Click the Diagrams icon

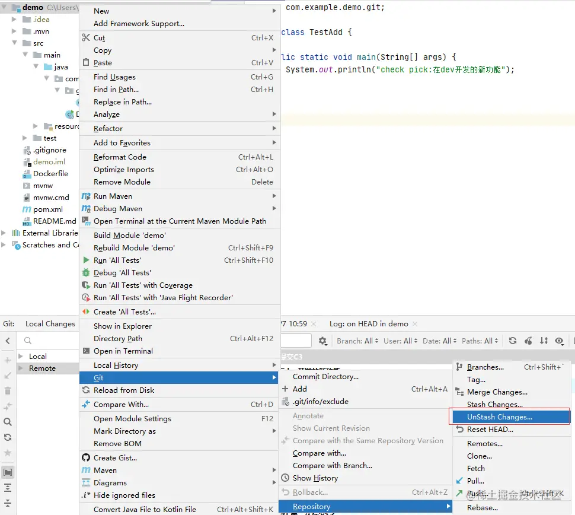86,482
